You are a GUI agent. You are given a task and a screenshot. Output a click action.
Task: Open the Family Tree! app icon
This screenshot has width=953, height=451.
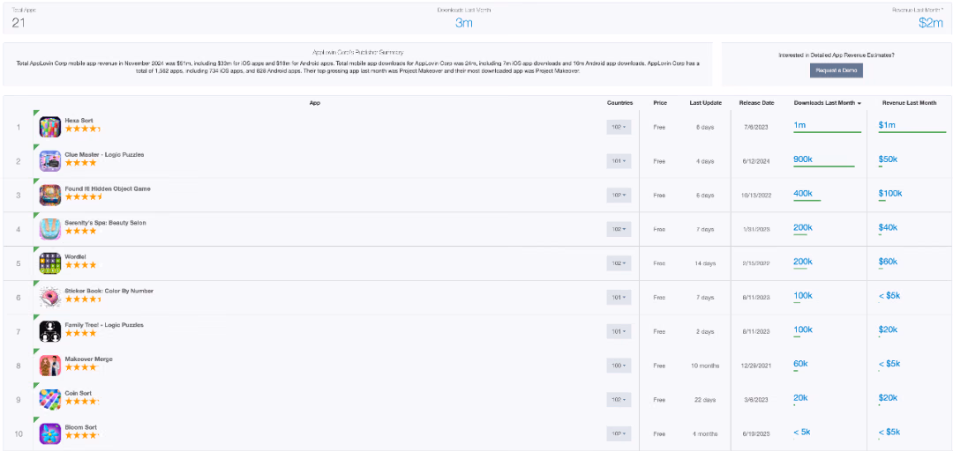[49, 331]
